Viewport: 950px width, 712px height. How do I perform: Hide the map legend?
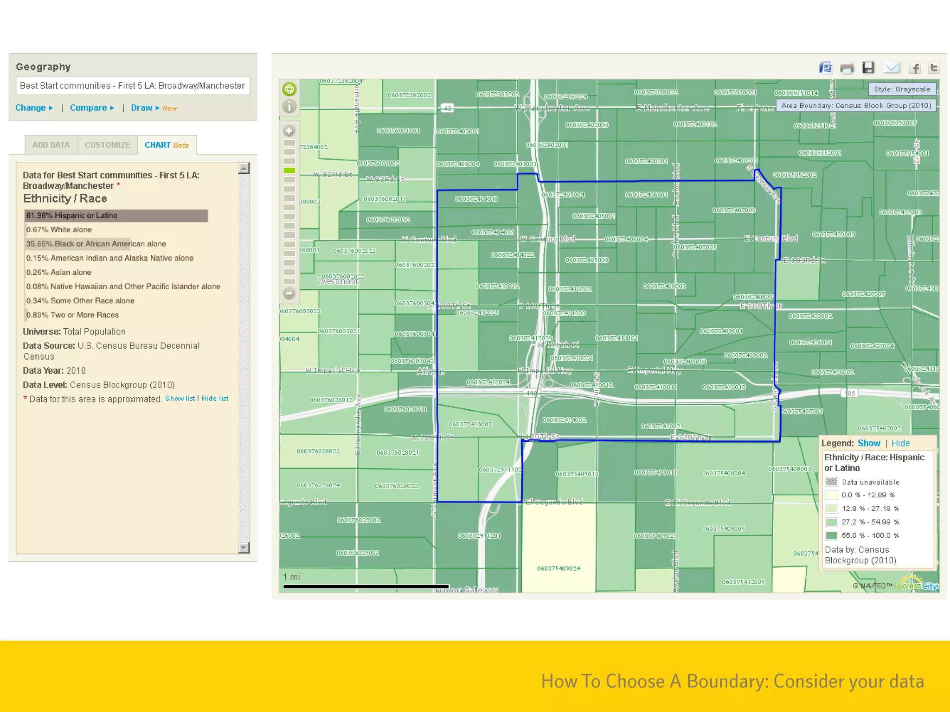900,443
